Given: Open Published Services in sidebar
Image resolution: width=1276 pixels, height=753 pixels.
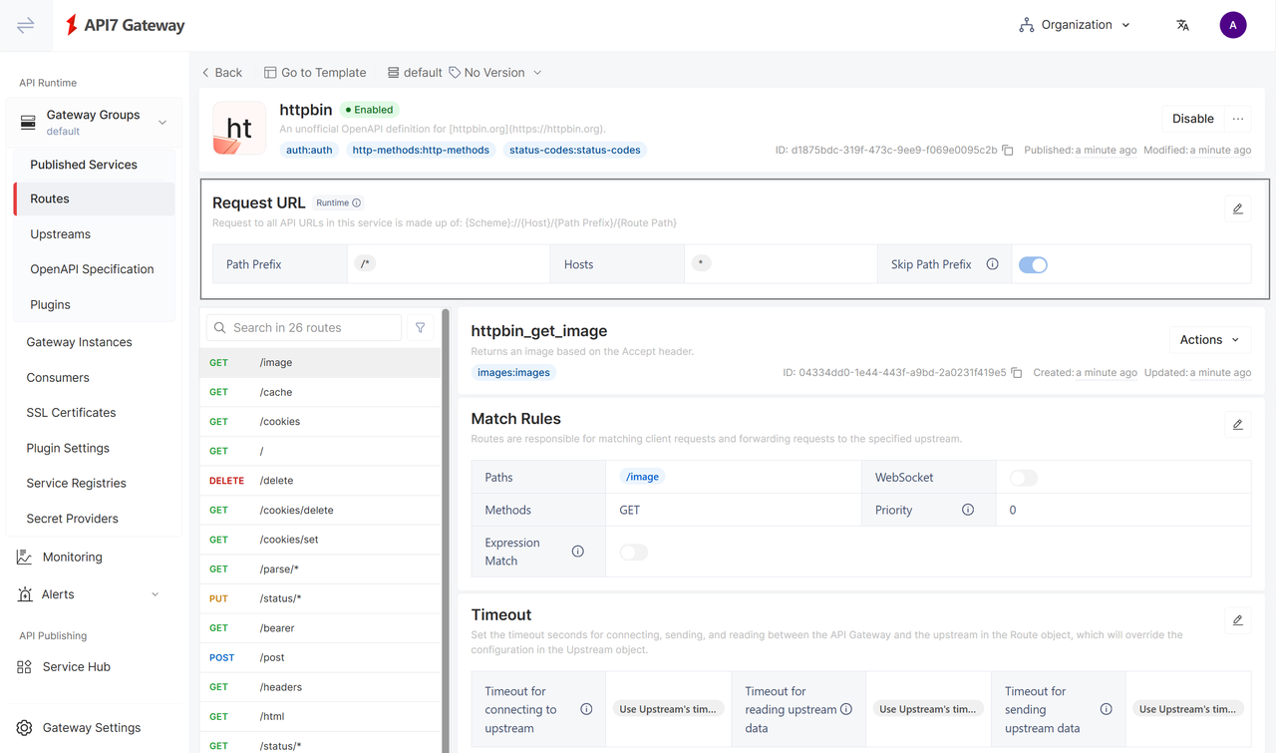Looking at the screenshot, I should pos(84,165).
